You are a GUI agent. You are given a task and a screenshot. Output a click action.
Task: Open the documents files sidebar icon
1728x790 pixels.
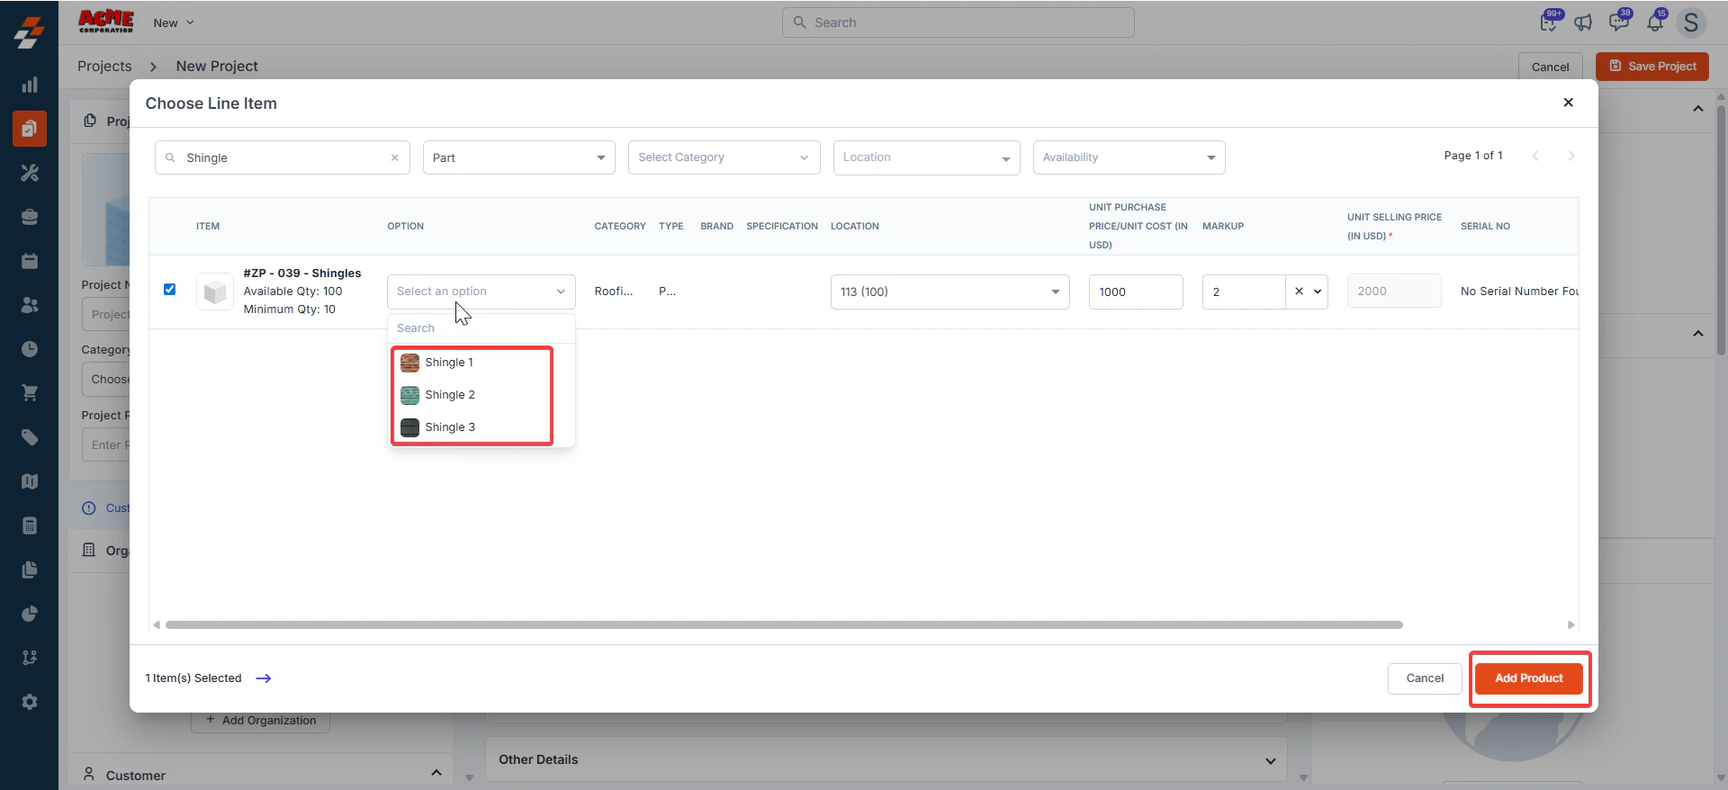(x=30, y=570)
